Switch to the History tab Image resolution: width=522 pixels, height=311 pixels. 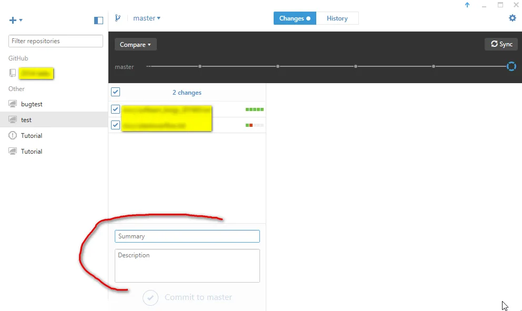coord(337,18)
